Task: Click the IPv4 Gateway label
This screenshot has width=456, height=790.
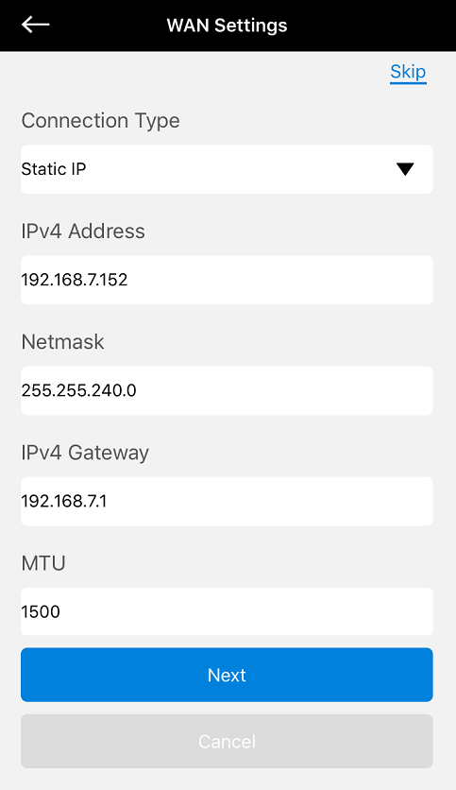Action: (x=85, y=453)
